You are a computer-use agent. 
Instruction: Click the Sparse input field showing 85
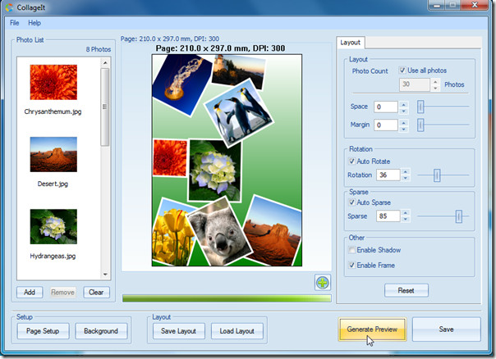point(388,216)
